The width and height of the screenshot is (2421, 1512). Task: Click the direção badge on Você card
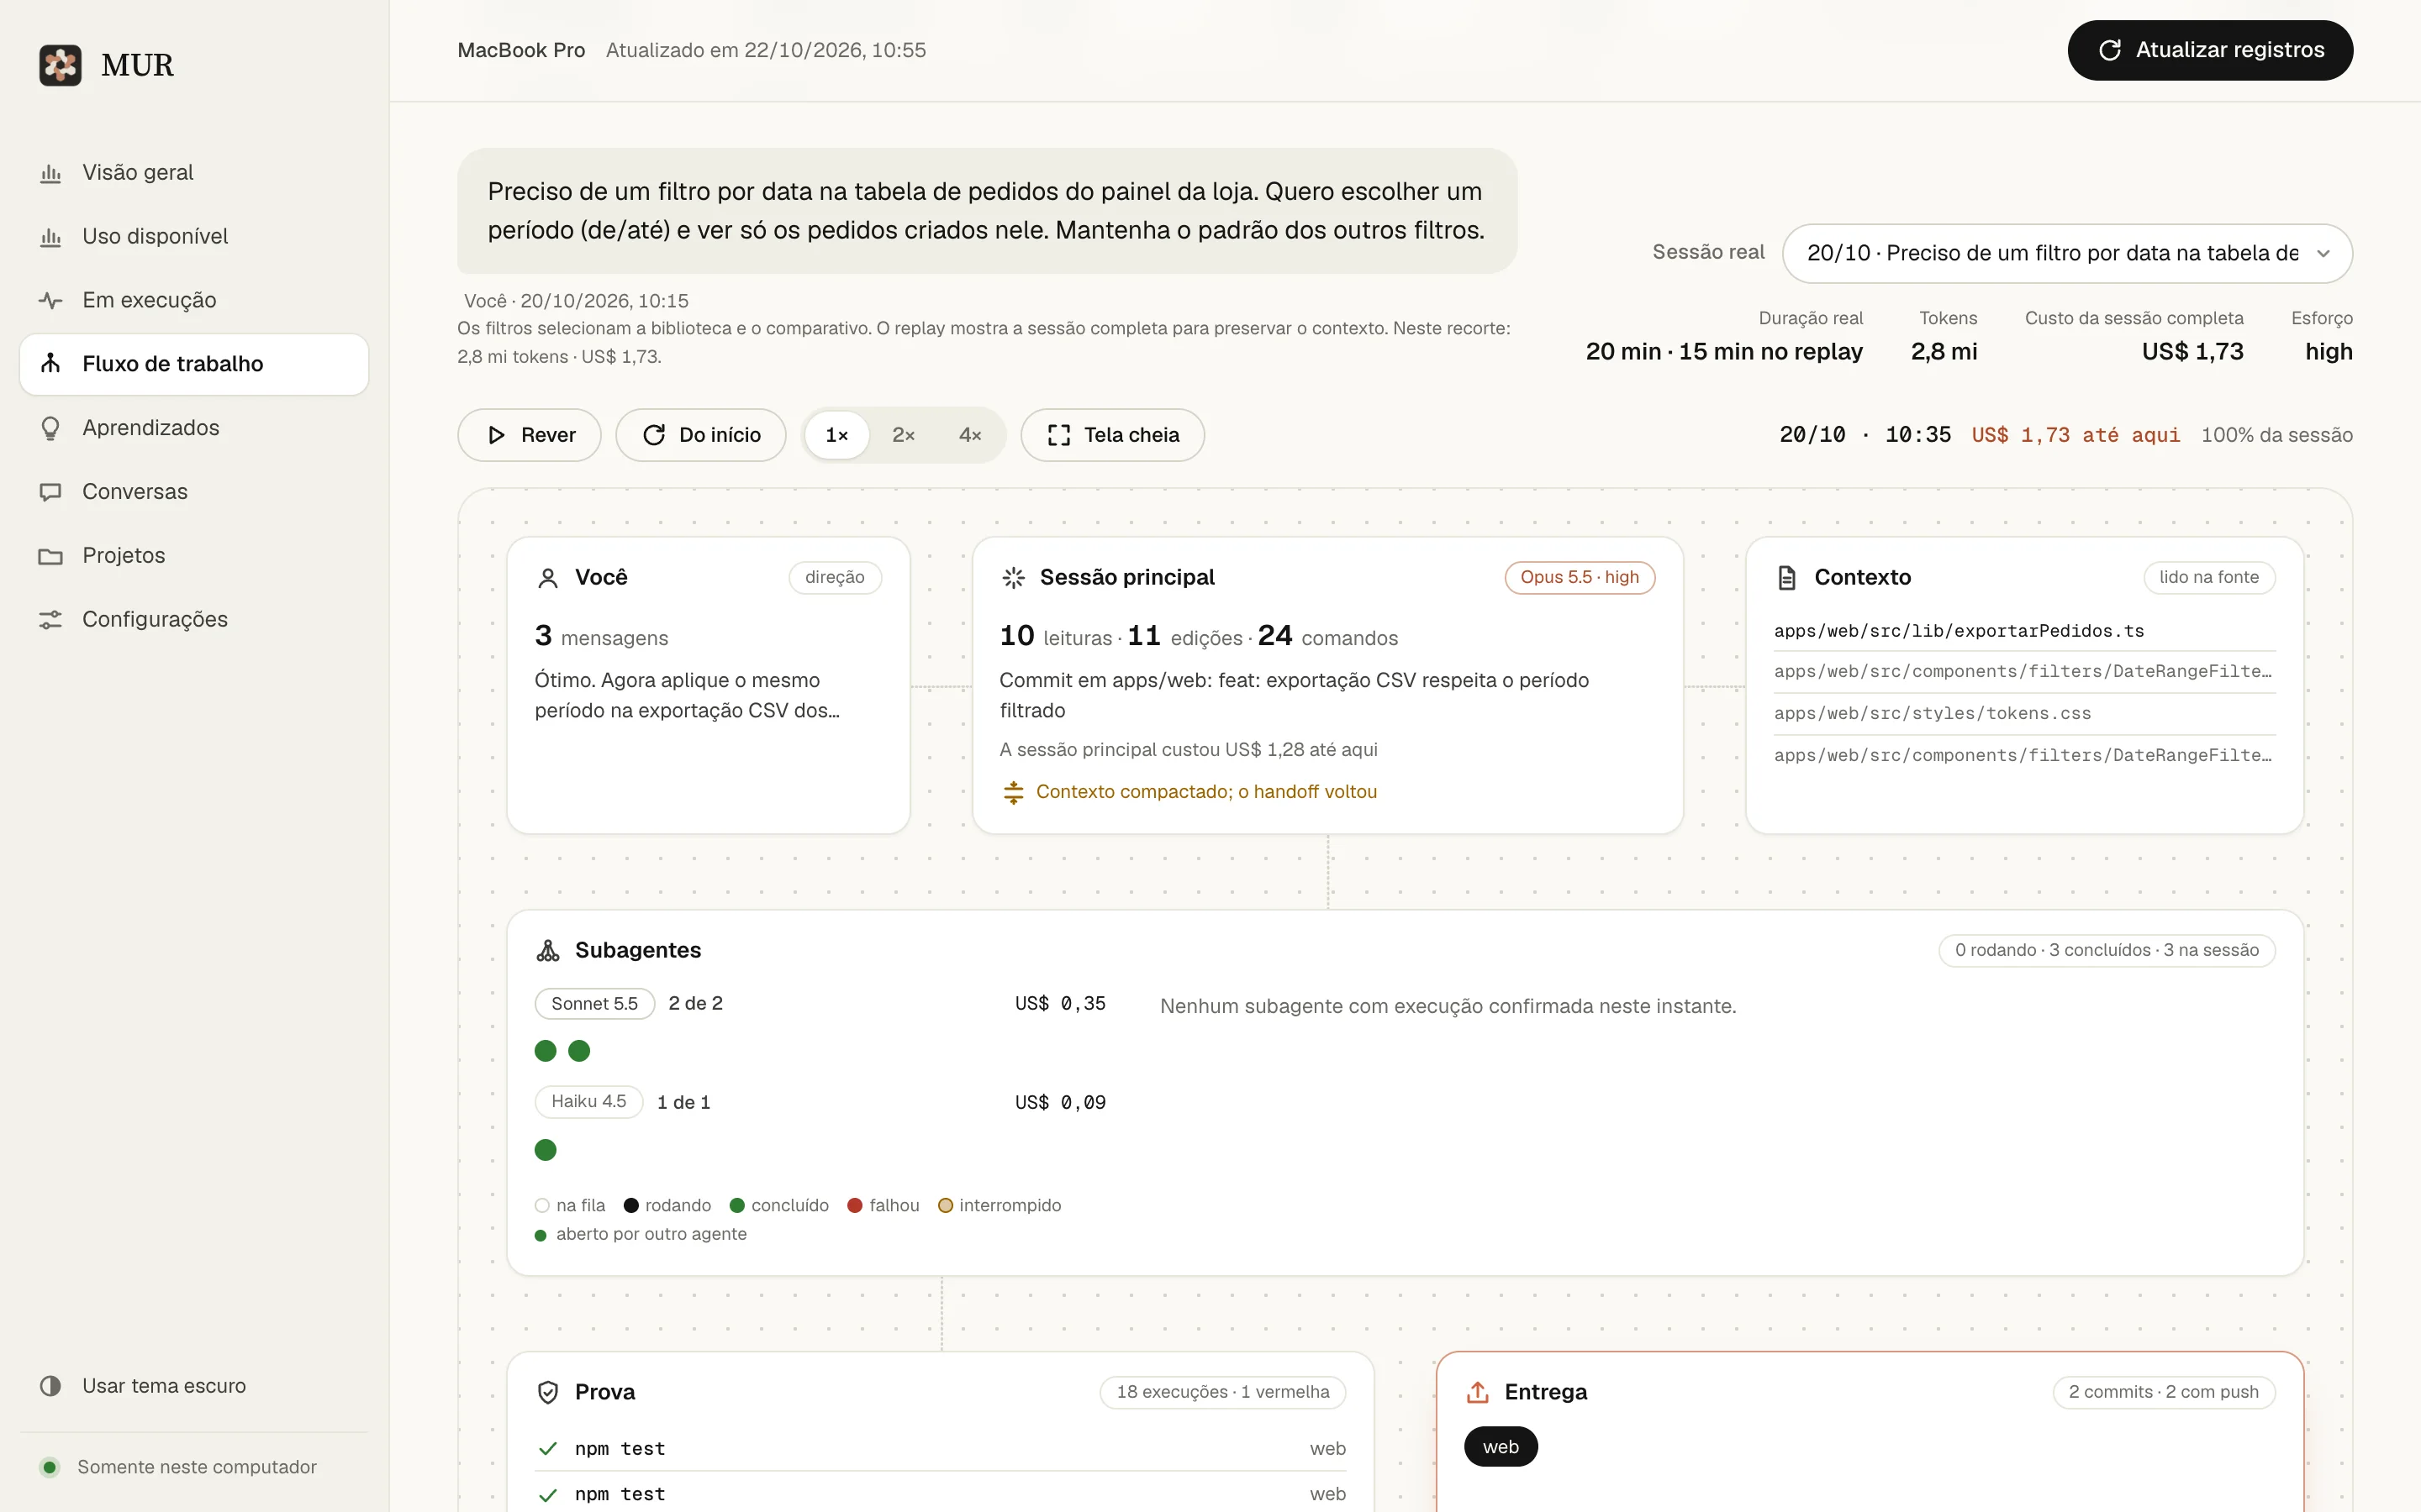[836, 577]
